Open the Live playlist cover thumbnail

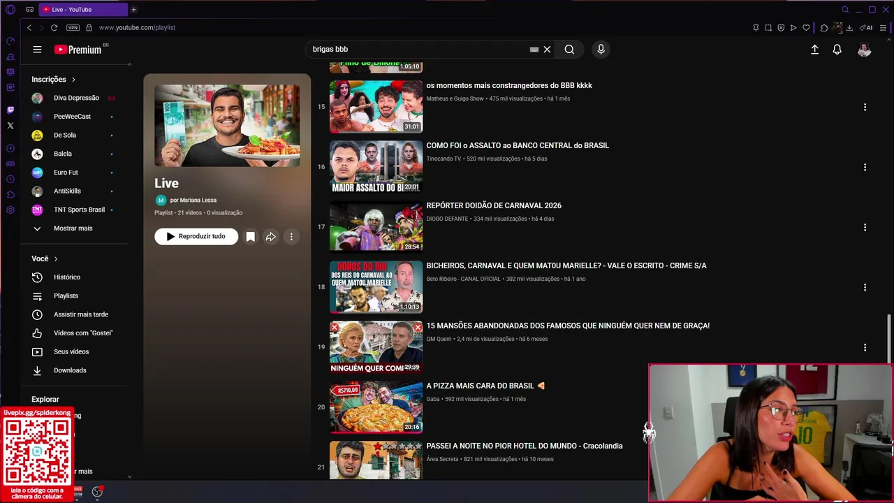227,125
